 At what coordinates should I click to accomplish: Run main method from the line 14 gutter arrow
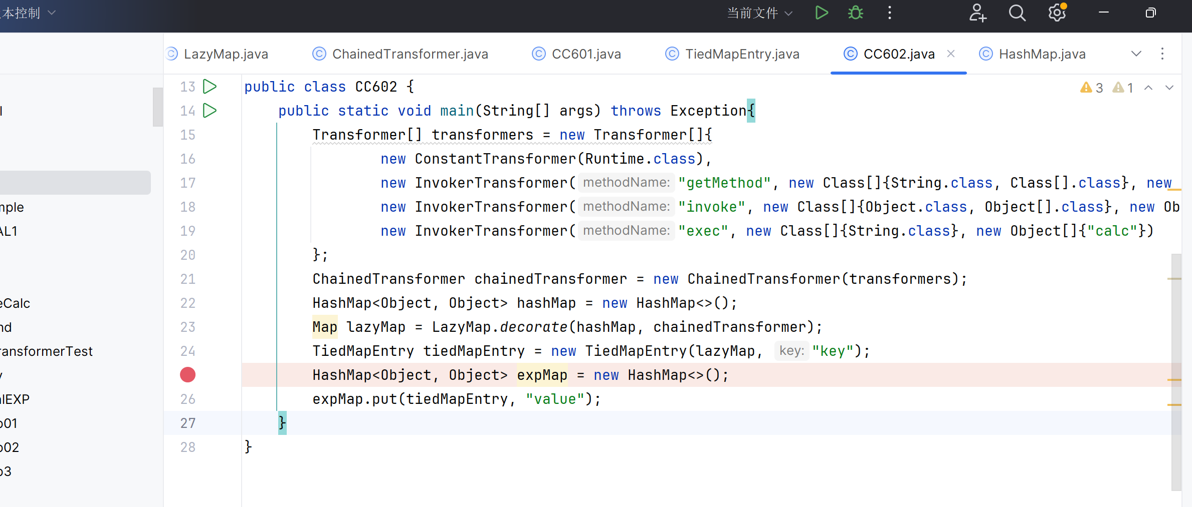click(210, 111)
